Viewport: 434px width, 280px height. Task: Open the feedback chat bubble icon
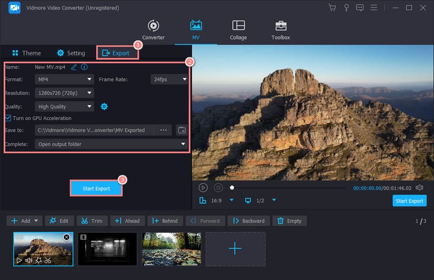click(360, 8)
